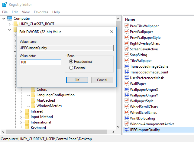Click the tree scroll down arrow
194x142 pixels.
[118, 127]
